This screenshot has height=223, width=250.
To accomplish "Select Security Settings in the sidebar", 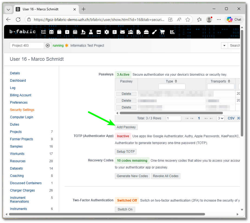I will click(x=22, y=110).
